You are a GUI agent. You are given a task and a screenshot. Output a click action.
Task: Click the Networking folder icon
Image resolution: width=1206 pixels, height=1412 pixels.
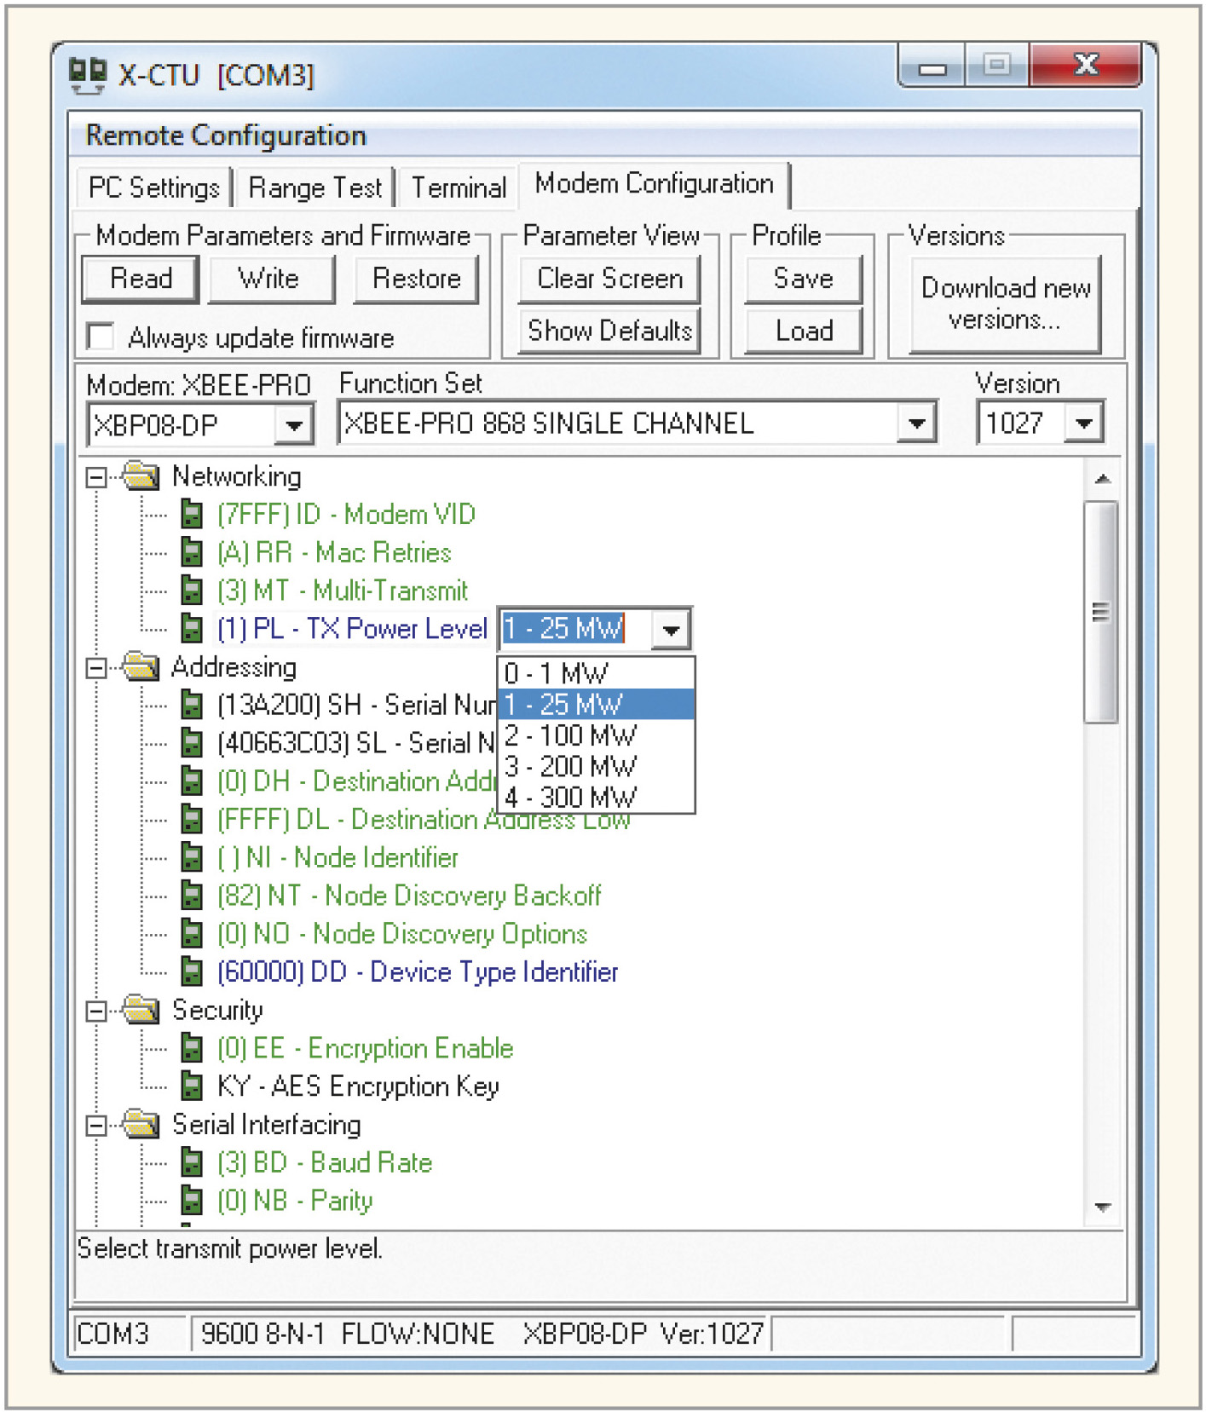click(x=141, y=475)
